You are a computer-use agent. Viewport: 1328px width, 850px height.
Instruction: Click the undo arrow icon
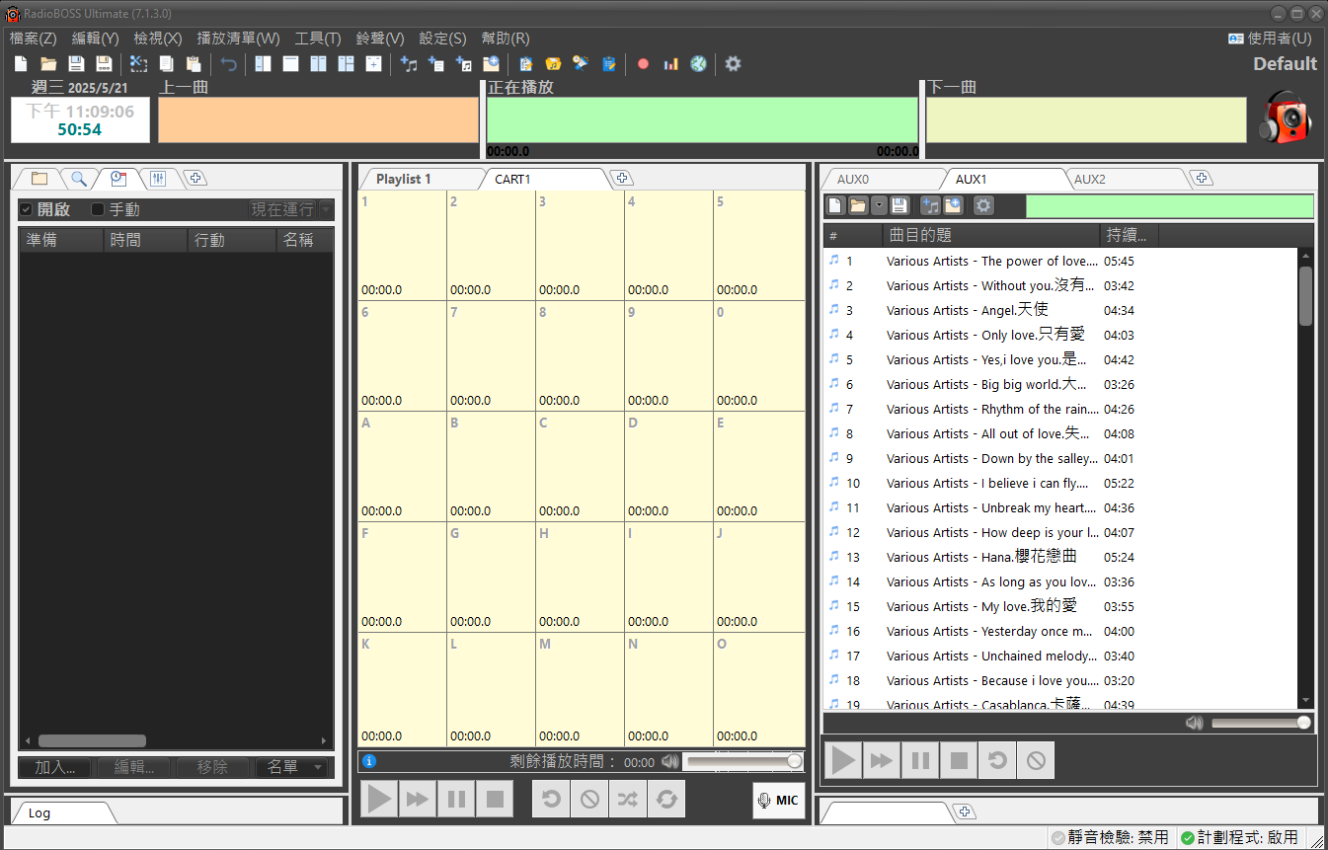(229, 64)
